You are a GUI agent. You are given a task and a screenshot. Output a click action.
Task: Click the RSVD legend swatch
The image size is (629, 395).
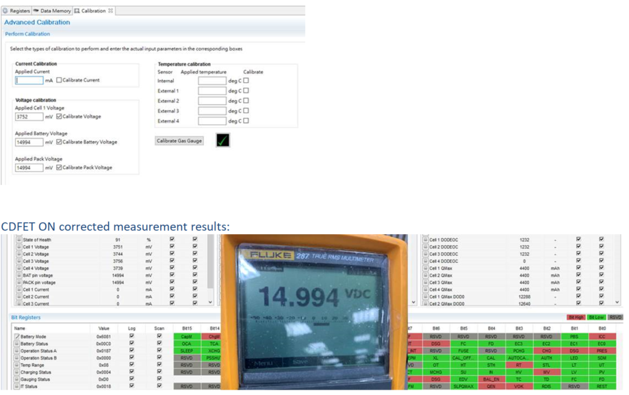click(x=615, y=317)
